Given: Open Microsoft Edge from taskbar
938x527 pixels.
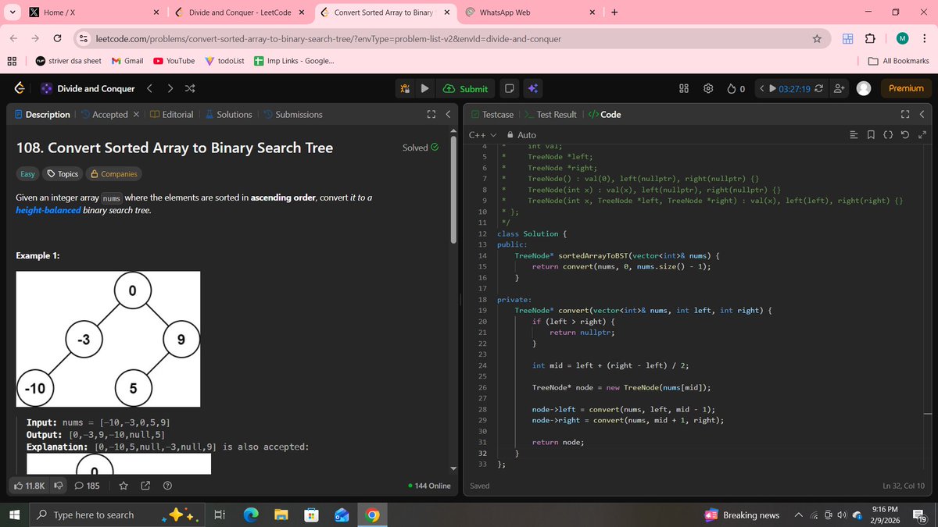Looking at the screenshot, I should [251, 515].
